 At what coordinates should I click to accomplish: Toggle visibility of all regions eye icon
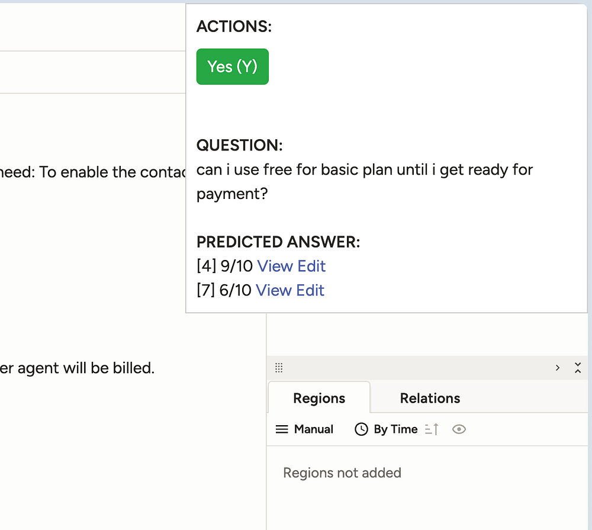459,429
